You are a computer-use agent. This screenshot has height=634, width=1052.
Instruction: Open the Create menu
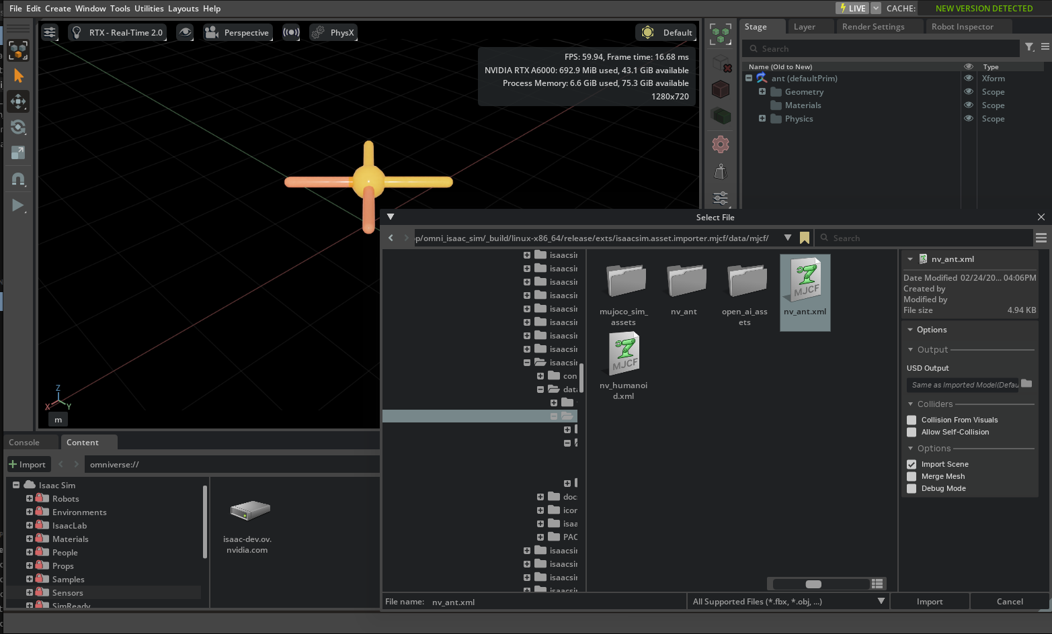(x=58, y=8)
